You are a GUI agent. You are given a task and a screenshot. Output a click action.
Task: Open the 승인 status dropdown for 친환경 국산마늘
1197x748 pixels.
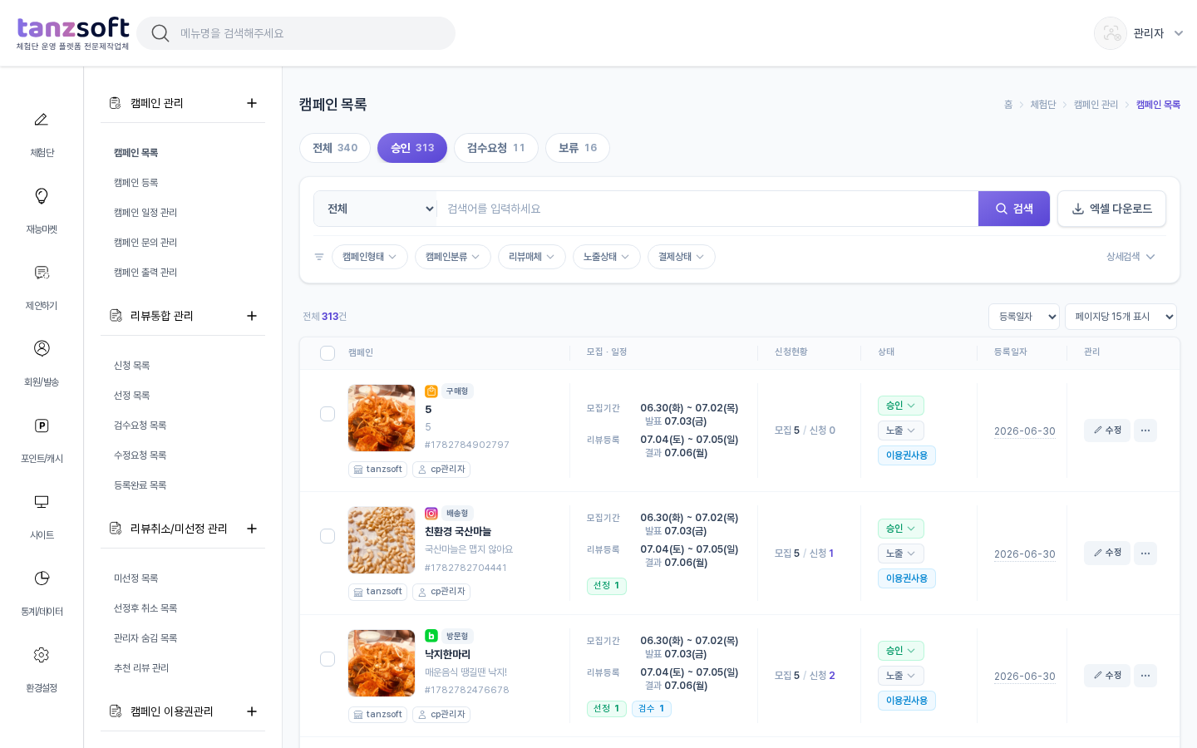(x=901, y=529)
